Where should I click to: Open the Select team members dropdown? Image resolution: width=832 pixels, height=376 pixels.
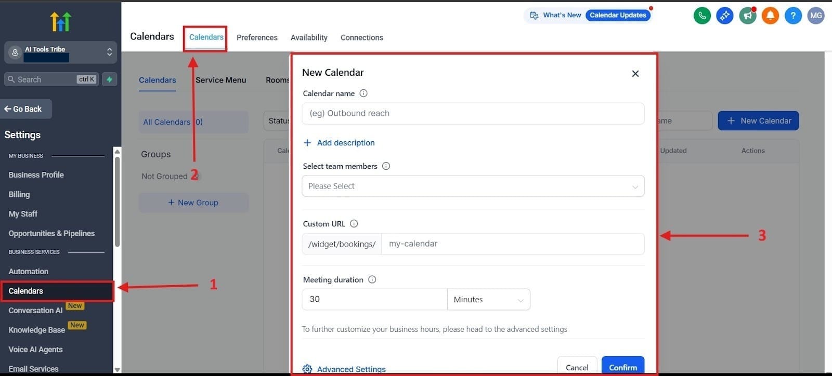click(473, 186)
